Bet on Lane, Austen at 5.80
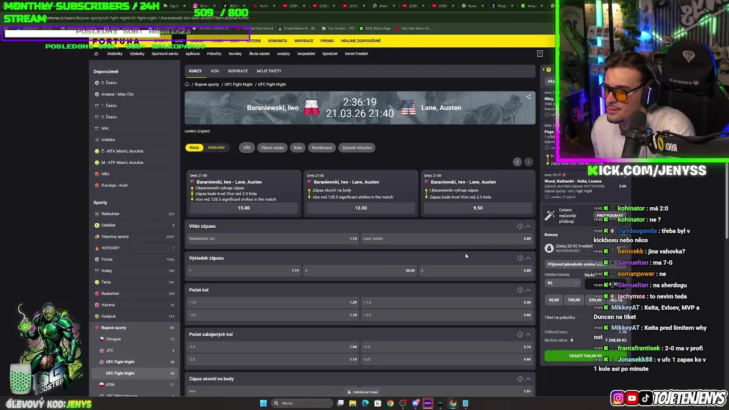The image size is (729, 410). (447, 239)
